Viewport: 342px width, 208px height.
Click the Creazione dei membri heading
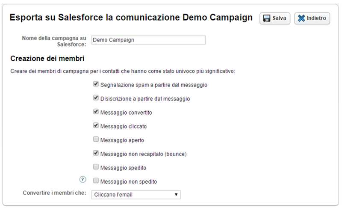pos(47,58)
